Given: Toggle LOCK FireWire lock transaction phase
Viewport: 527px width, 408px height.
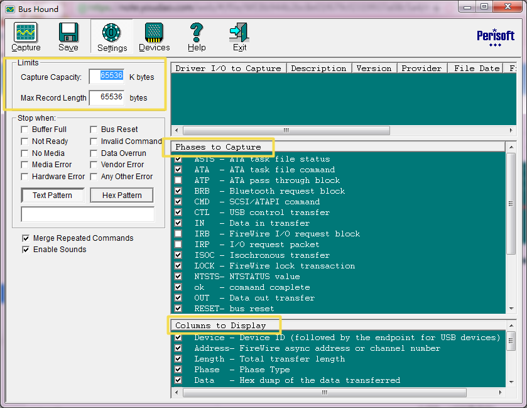Looking at the screenshot, I should pyautogui.click(x=178, y=266).
